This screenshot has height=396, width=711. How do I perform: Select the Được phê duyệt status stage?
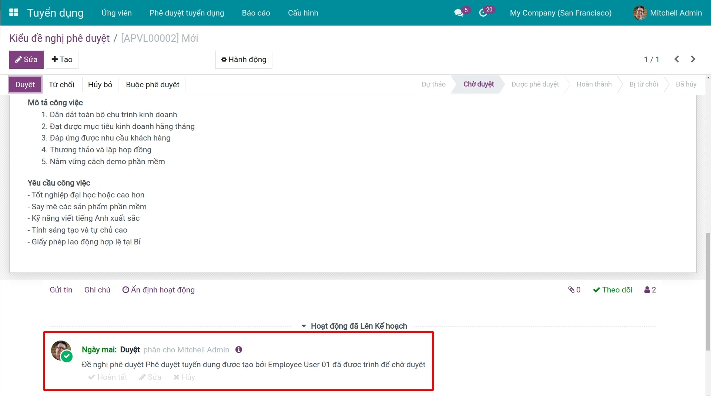pos(535,84)
